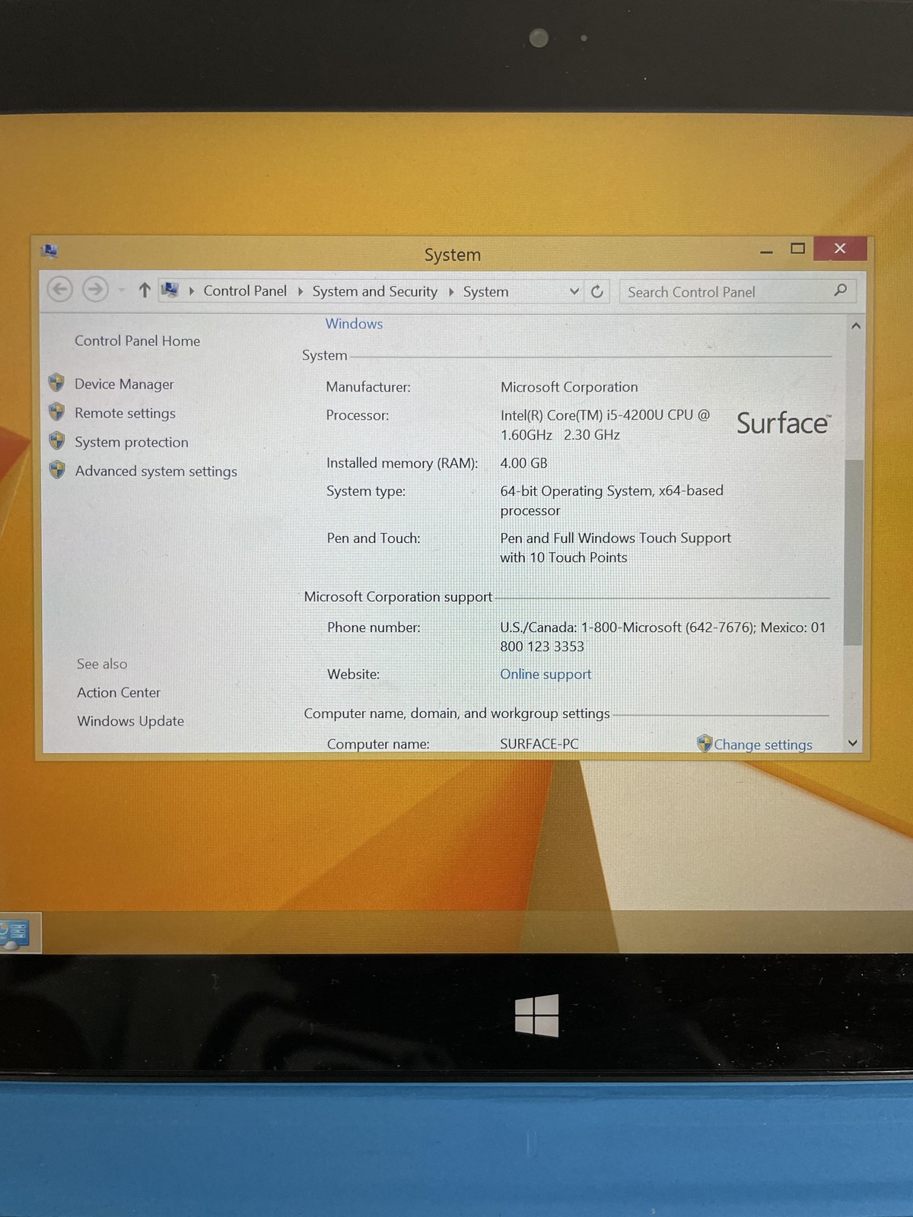Click the System protection shield icon
913x1217 pixels.
(x=56, y=440)
